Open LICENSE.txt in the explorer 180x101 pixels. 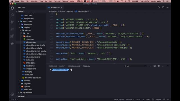tap(31, 63)
